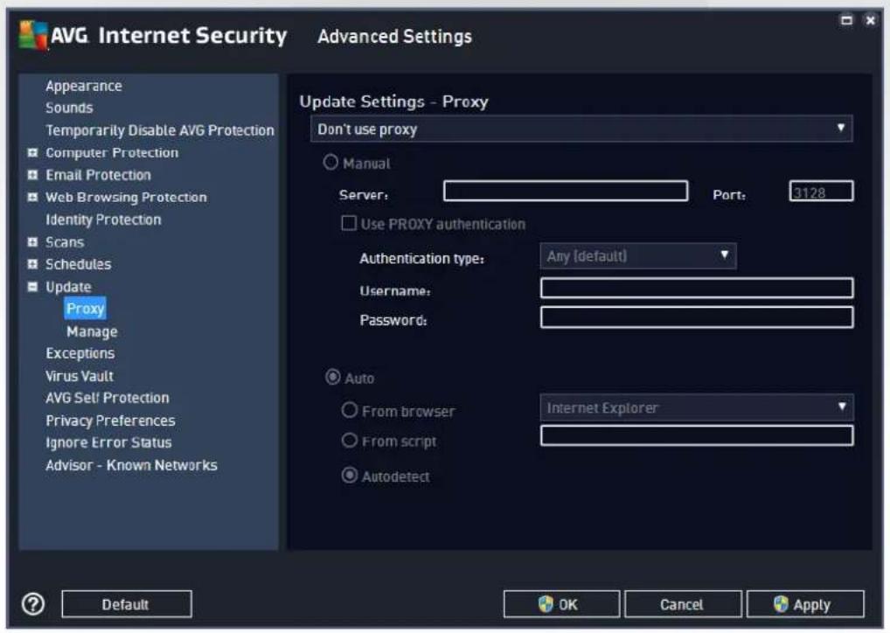Screen dimensions: 890x633
Task: Open the Authentication type dropdown
Action: point(638,256)
